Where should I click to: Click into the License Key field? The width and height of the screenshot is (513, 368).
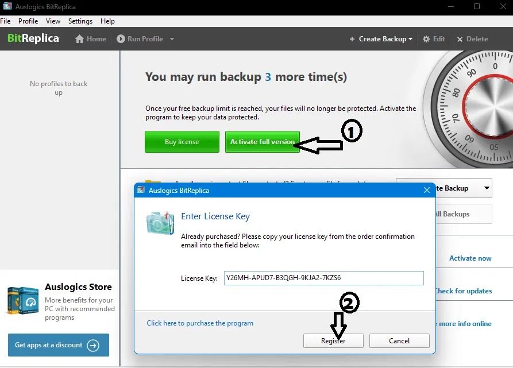(323, 278)
